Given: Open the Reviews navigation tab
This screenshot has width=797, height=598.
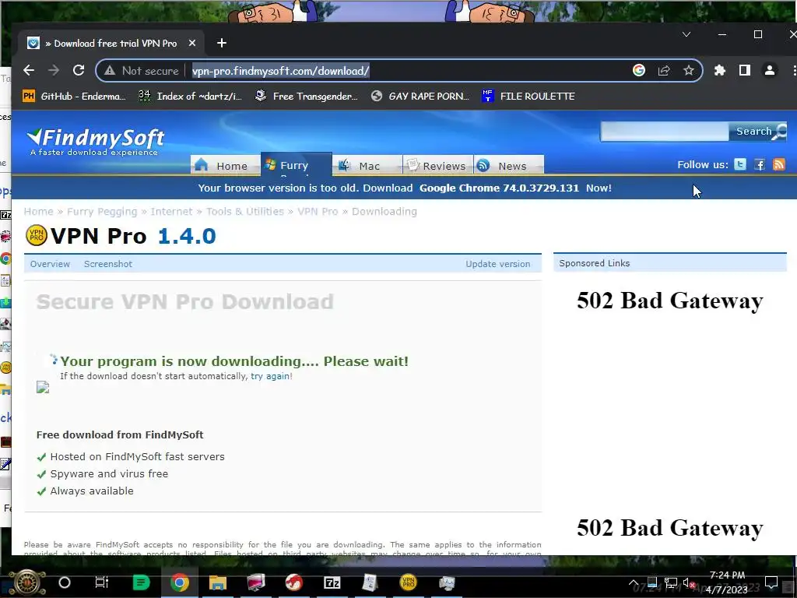Looking at the screenshot, I should [437, 165].
